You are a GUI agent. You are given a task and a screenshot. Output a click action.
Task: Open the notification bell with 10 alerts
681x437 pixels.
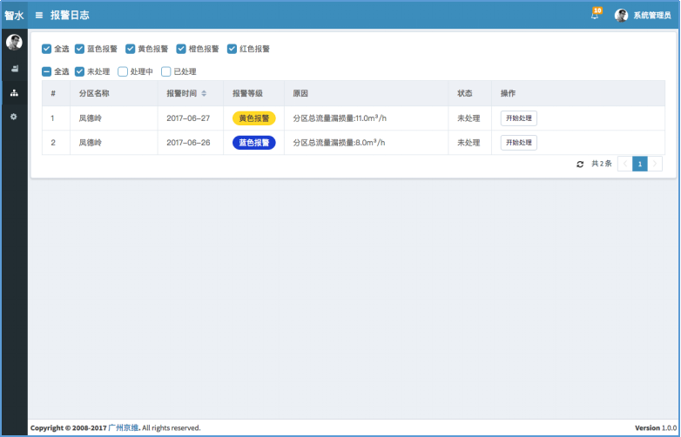click(595, 16)
